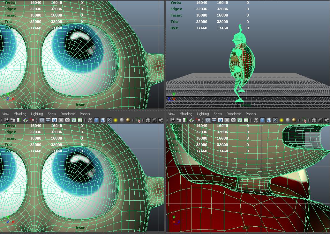Click Select Camera icon in right panel toolbar
The height and width of the screenshot is (234, 330).
point(172,120)
